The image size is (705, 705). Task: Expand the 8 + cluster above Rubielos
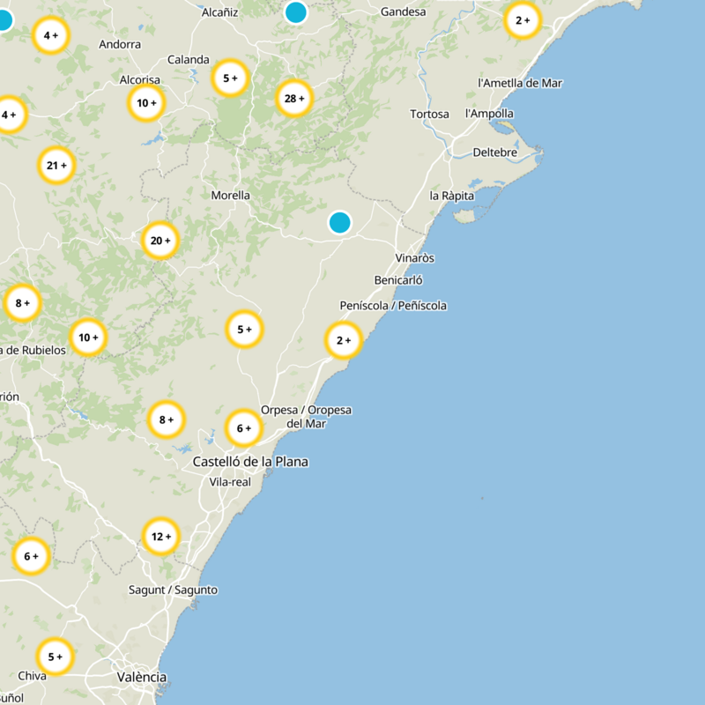22,303
